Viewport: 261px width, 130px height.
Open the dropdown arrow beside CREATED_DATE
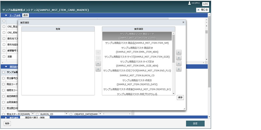click(100, 114)
